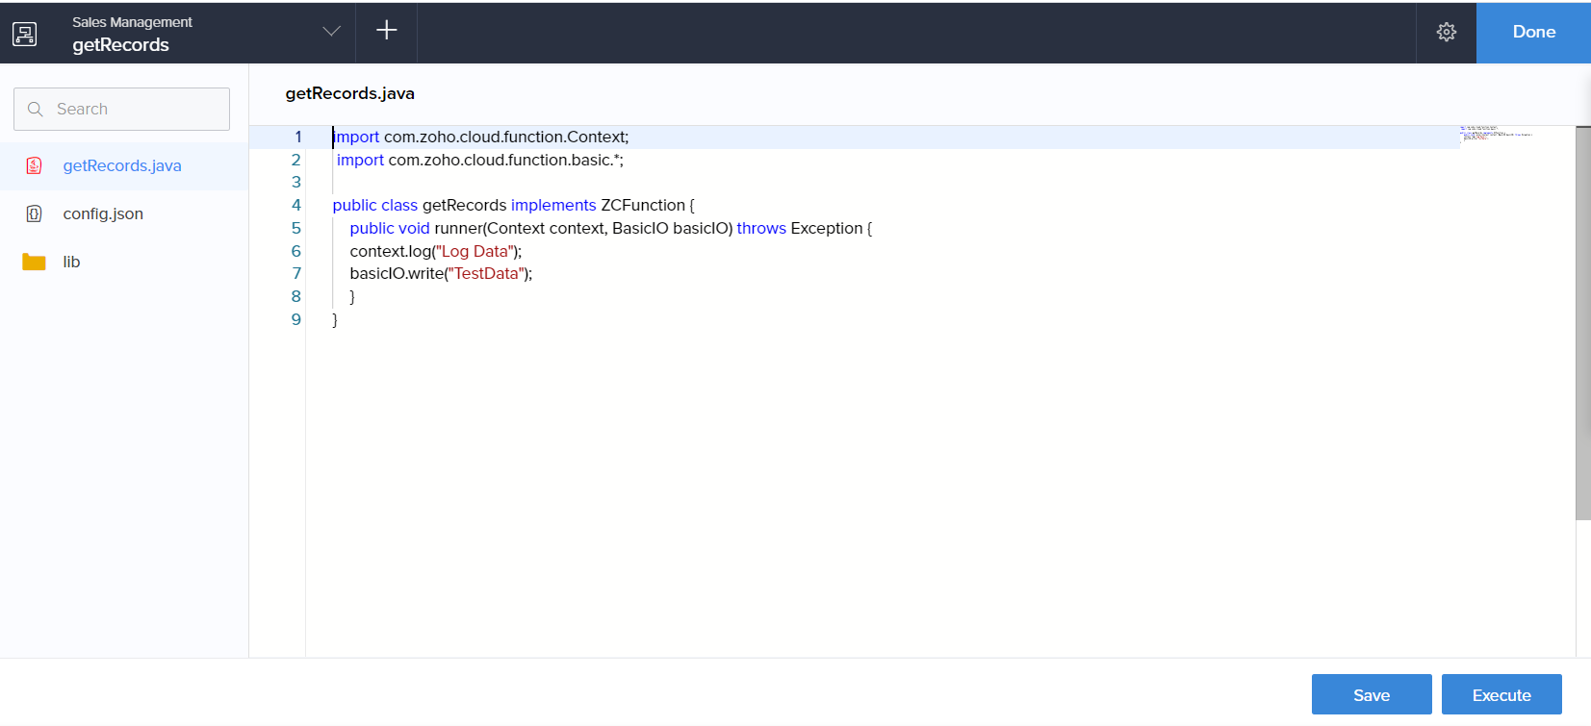The image size is (1591, 726).
Task: Click the "TestData" string in code
Action: click(487, 273)
